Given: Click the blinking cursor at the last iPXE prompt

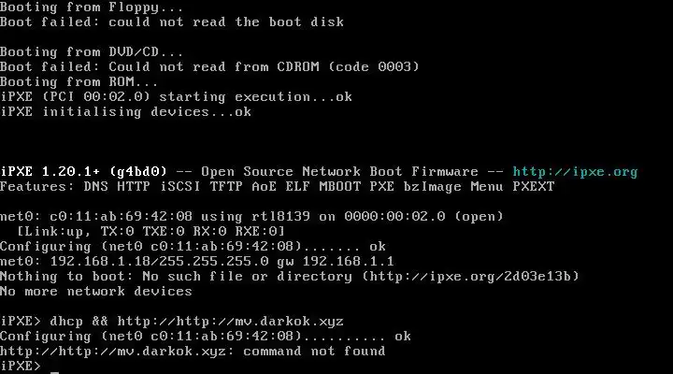Looking at the screenshot, I should point(55,367).
